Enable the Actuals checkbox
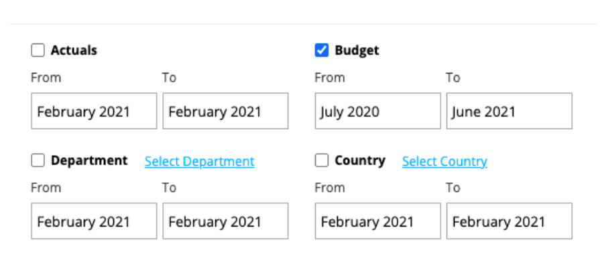The image size is (600, 256). pos(38,50)
